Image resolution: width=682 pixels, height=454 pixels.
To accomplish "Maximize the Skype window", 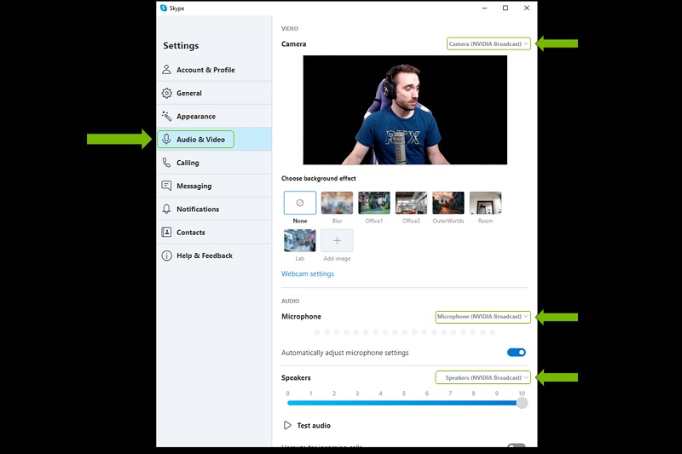I will click(x=506, y=8).
